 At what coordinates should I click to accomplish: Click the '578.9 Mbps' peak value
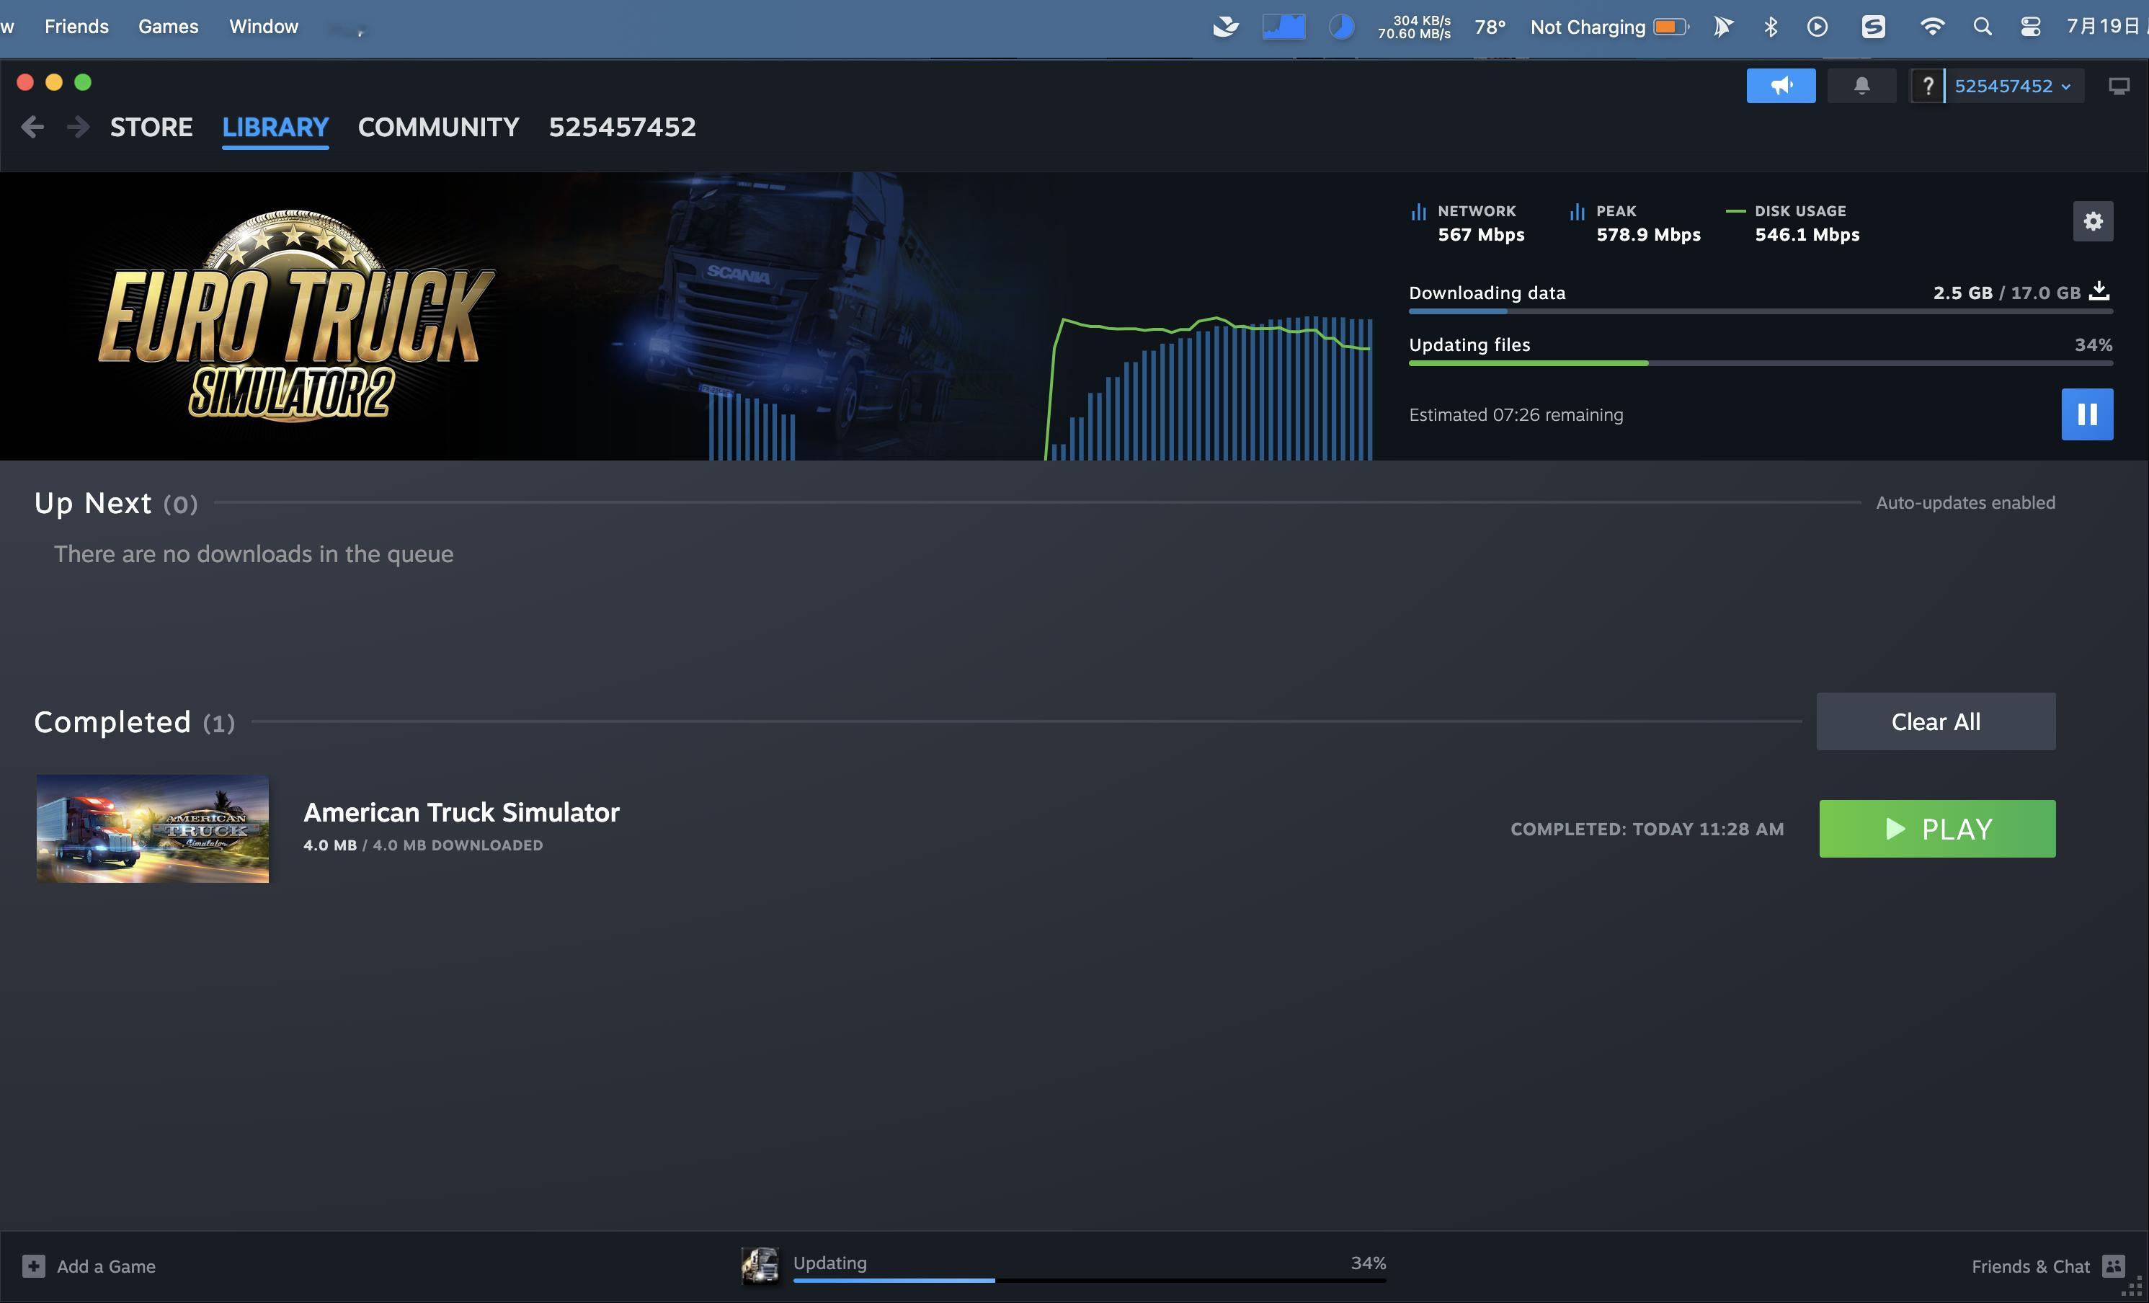pos(1647,235)
